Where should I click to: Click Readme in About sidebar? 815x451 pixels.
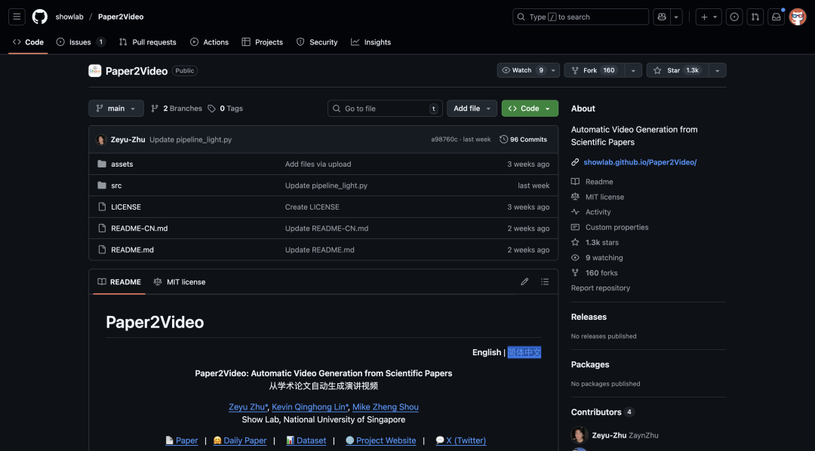[x=592, y=181]
